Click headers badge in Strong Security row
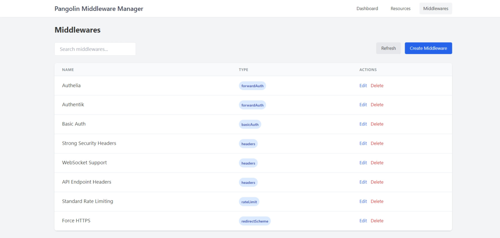The height and width of the screenshot is (238, 500). pyautogui.click(x=248, y=144)
